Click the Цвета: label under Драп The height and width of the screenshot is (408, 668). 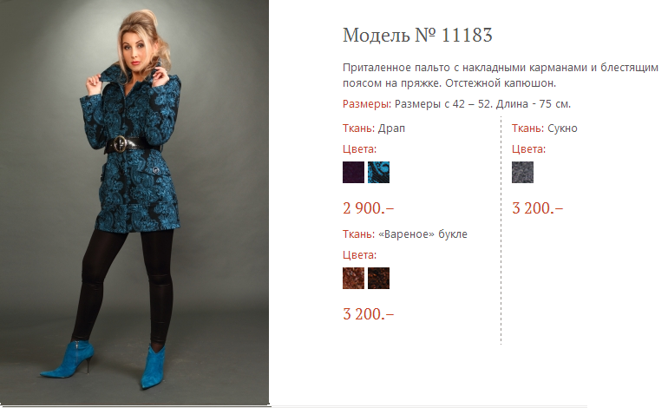359,149
